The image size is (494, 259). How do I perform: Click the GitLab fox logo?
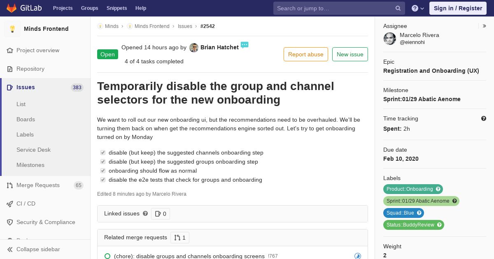click(12, 8)
